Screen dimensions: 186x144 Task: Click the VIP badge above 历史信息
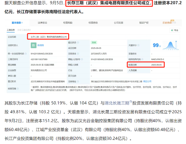172,20
